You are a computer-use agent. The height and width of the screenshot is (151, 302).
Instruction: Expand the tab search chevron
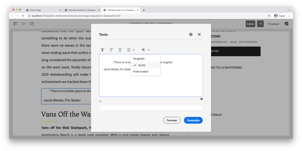(289, 10)
